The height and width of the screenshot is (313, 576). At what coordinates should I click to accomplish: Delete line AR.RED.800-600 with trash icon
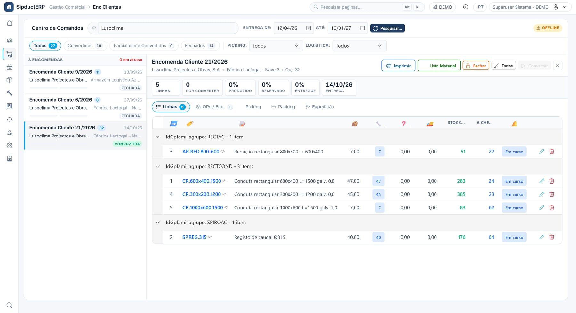pos(552,152)
